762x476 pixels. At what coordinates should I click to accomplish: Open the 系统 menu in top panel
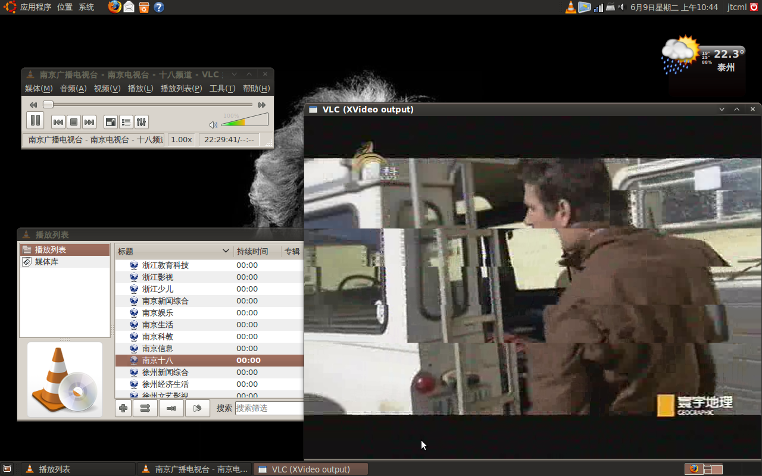[x=86, y=7]
